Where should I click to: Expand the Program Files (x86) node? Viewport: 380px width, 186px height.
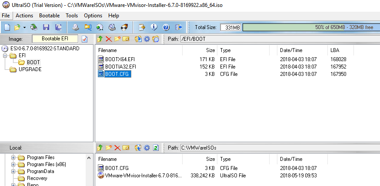(x=13, y=165)
